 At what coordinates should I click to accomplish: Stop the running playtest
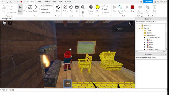pos(132,8)
